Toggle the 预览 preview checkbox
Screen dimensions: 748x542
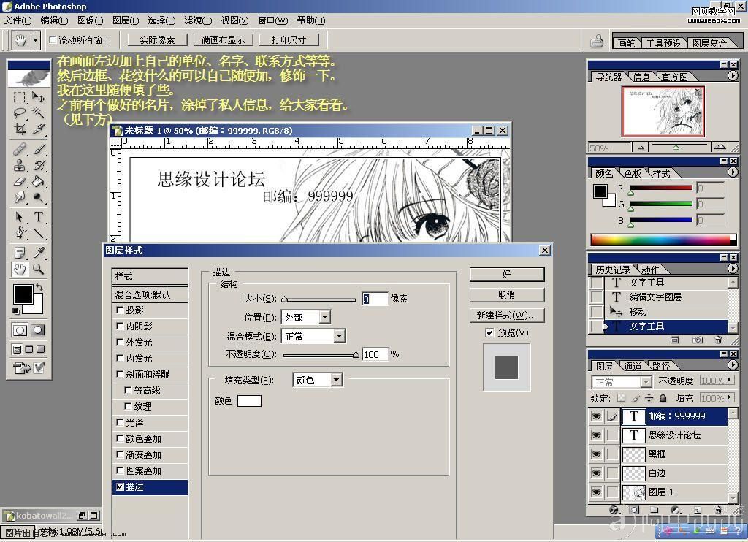click(489, 332)
